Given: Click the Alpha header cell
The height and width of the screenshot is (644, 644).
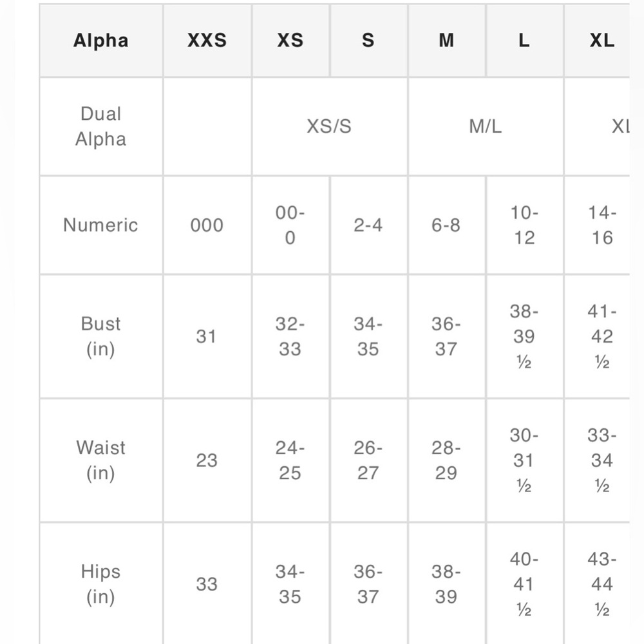Looking at the screenshot, I should pos(101,40).
